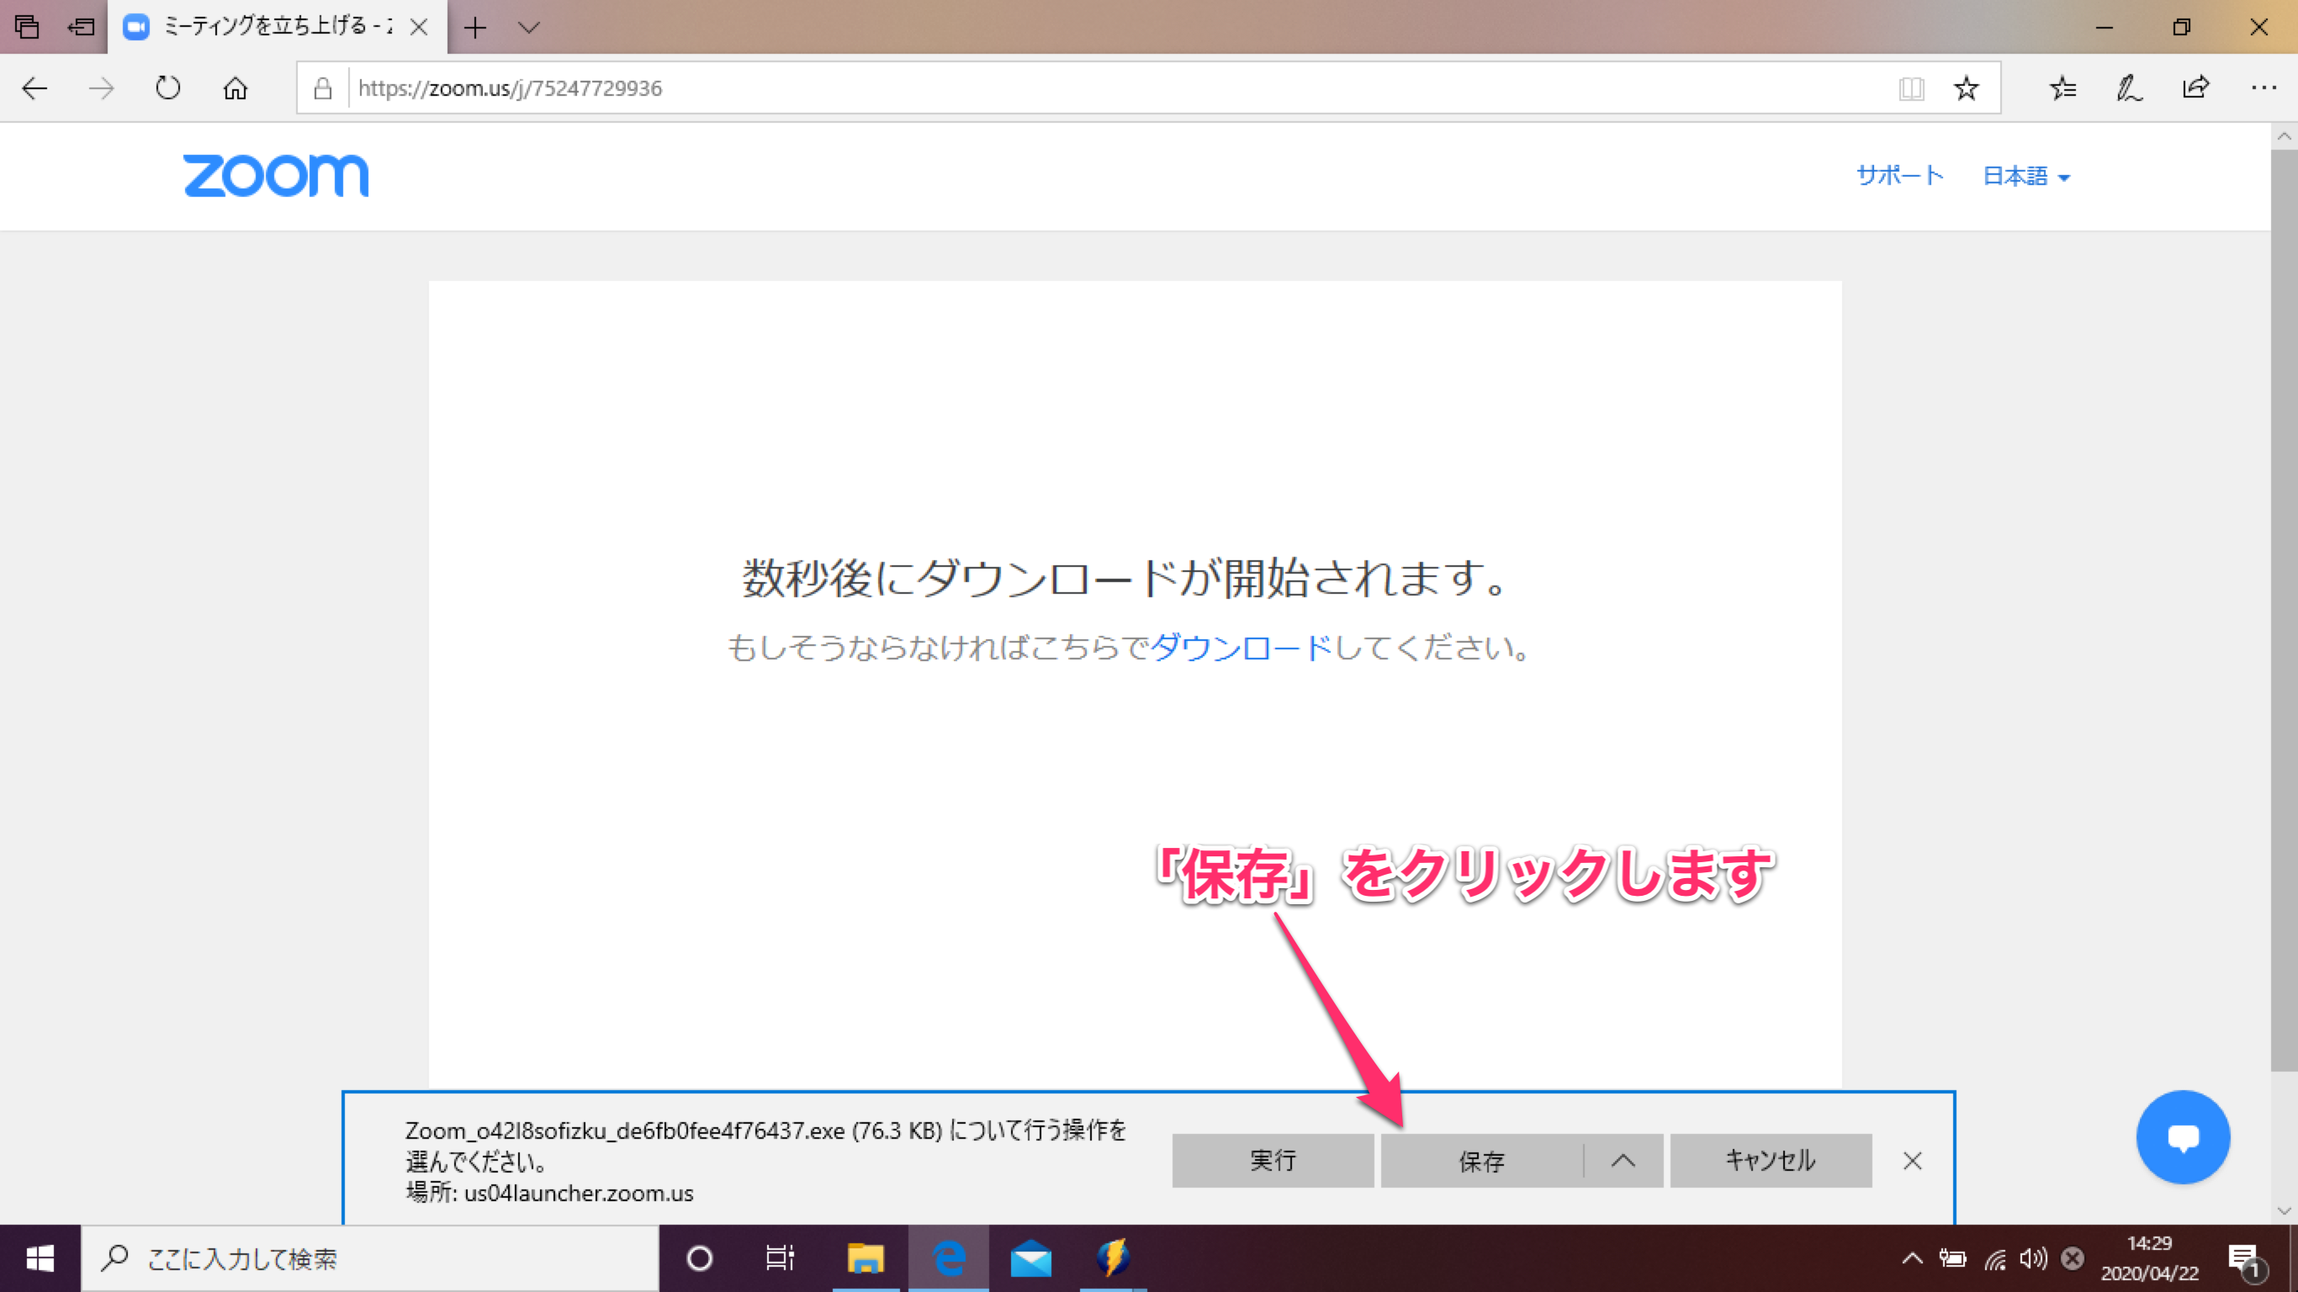Mute the system volume in the tray
Image resolution: width=2298 pixels, height=1292 pixels.
coord(2032,1258)
